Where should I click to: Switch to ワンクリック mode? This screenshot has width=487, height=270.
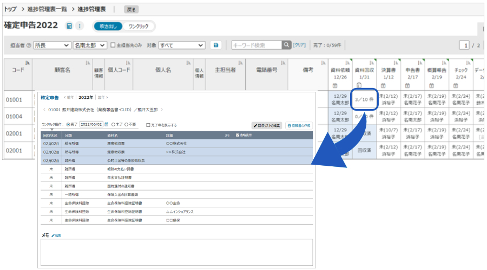tap(139, 26)
